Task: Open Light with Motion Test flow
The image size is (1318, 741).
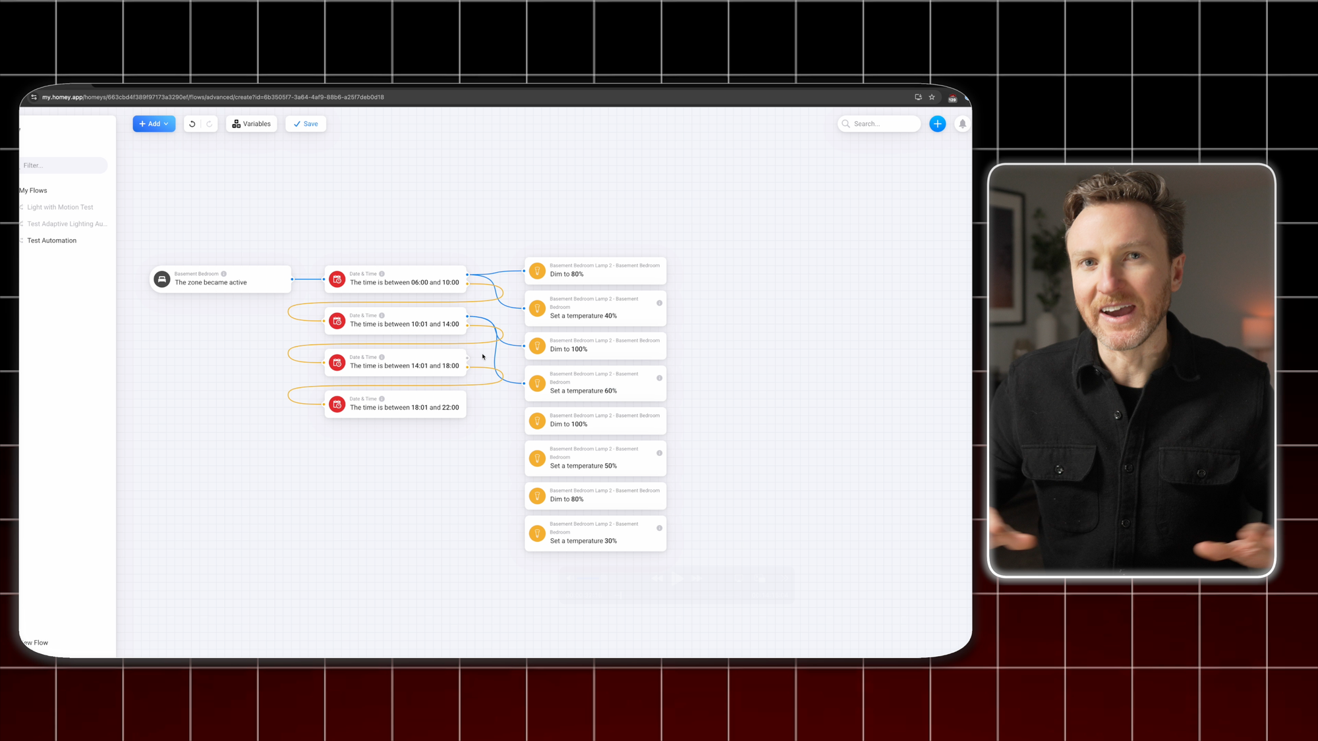Action: [x=60, y=207]
